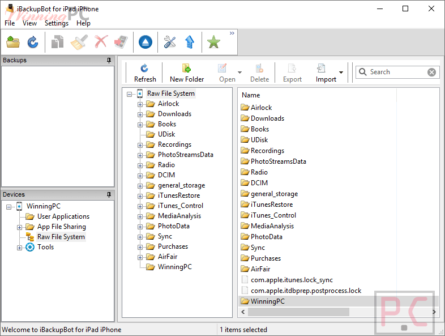Select UDisk folder in the tree
Image resolution: width=445 pixels, height=336 pixels.
166,134
